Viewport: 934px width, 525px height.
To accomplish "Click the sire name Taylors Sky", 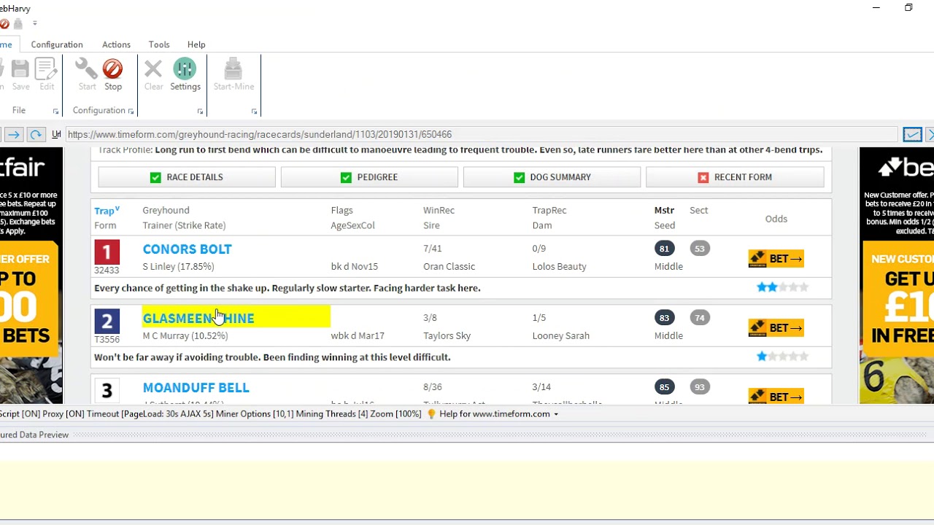I will pyautogui.click(x=447, y=336).
